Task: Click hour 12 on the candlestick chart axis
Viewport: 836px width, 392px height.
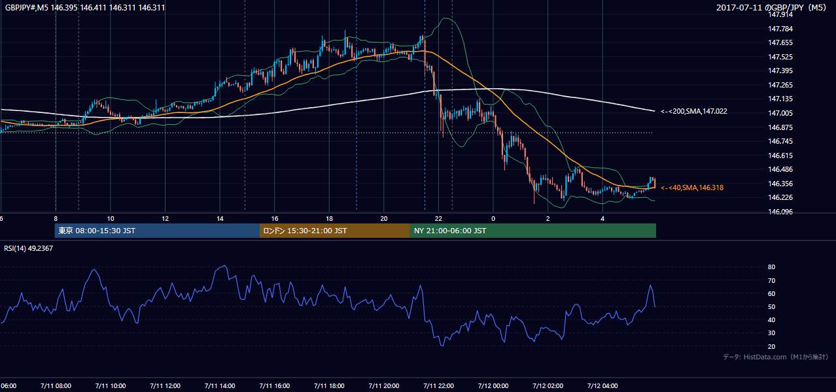Action: 165,218
